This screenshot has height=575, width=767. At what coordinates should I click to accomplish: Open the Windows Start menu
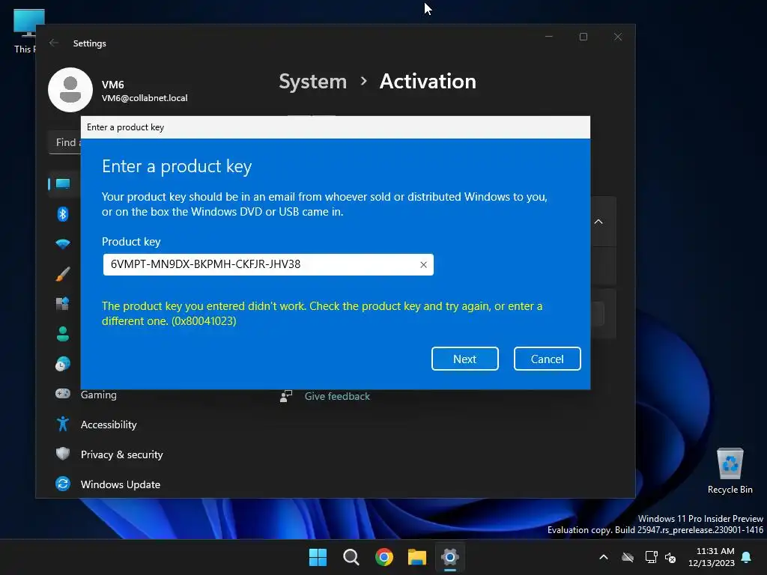318,557
